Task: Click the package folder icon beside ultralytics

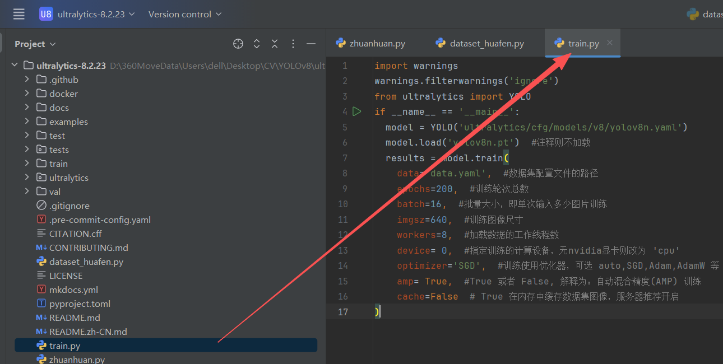Action: coord(41,178)
